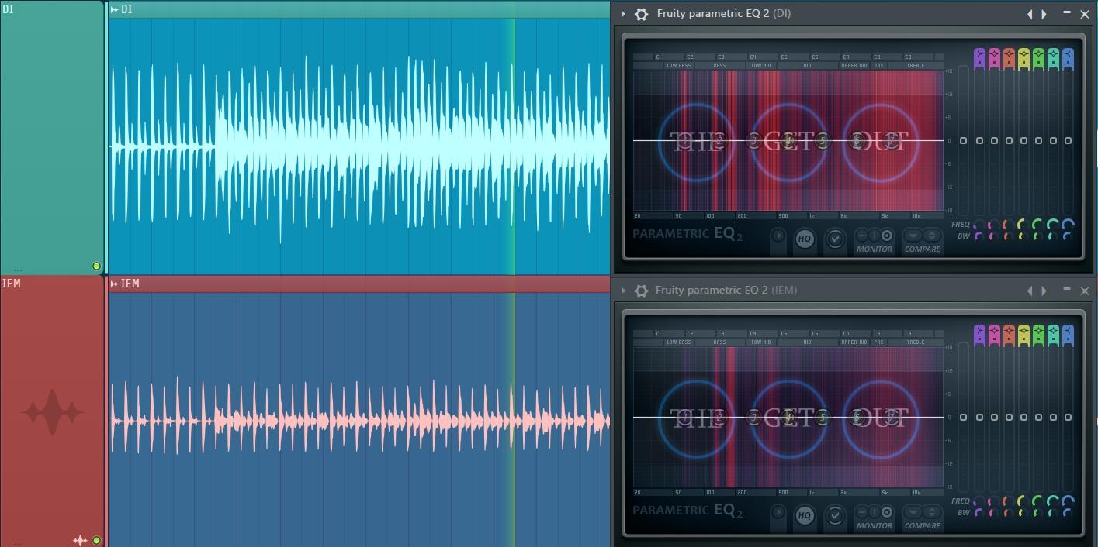Screen dimensions: 1098x547
Task: Click the DI audio clip waveform
Action: [359, 146]
